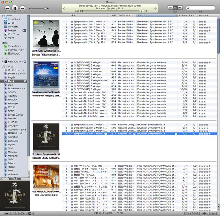This screenshot has height=216, width=220.
Task: Open search field magnifier dropdown
Action: (188, 8)
